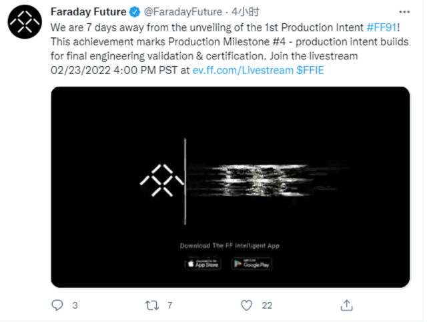
Task: Like the tweet with the heart icon
Action: [x=248, y=305]
